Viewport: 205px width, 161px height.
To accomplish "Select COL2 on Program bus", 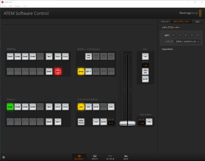I will coord(65,56).
